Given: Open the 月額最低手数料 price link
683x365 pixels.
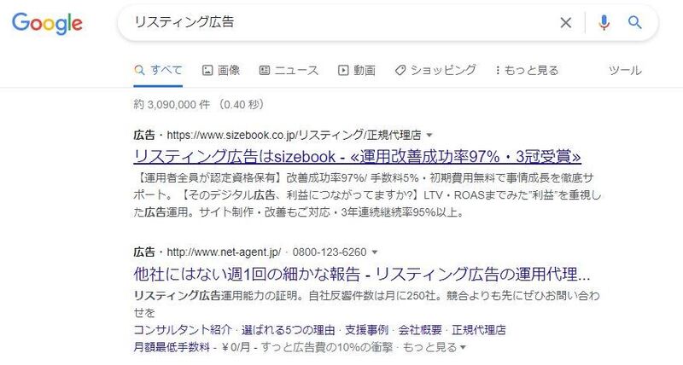Looking at the screenshot, I should [x=172, y=347].
